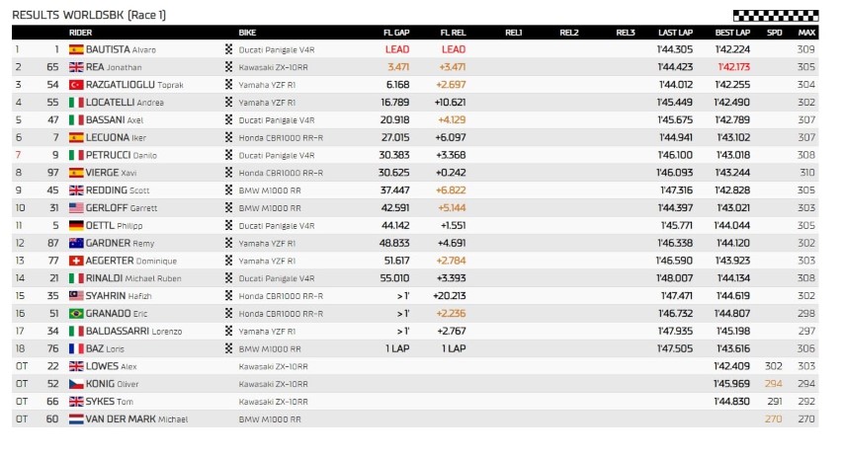Click the Results WorldSBK Race 1 title
This screenshot has height=455, width=844.
[89, 15]
